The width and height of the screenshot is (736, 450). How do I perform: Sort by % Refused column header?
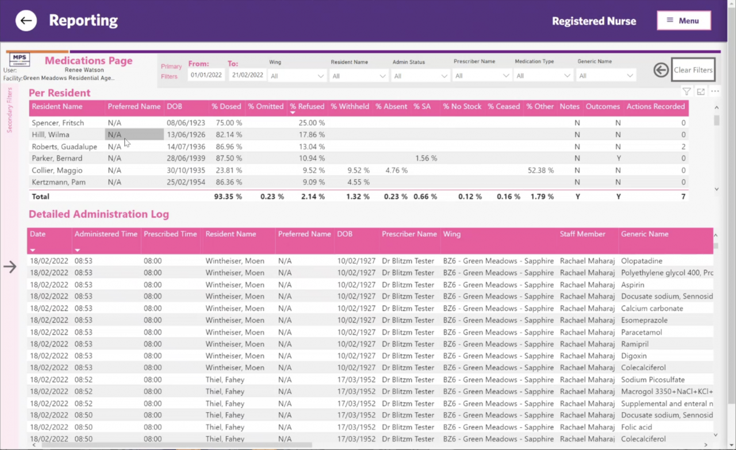[306, 107]
